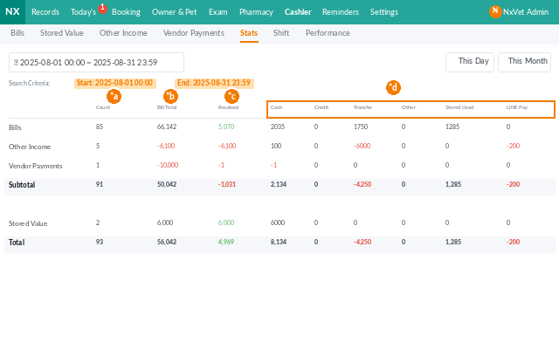Click Bills stored used value 1285
Viewport: 559px width, 349px height.
point(452,127)
